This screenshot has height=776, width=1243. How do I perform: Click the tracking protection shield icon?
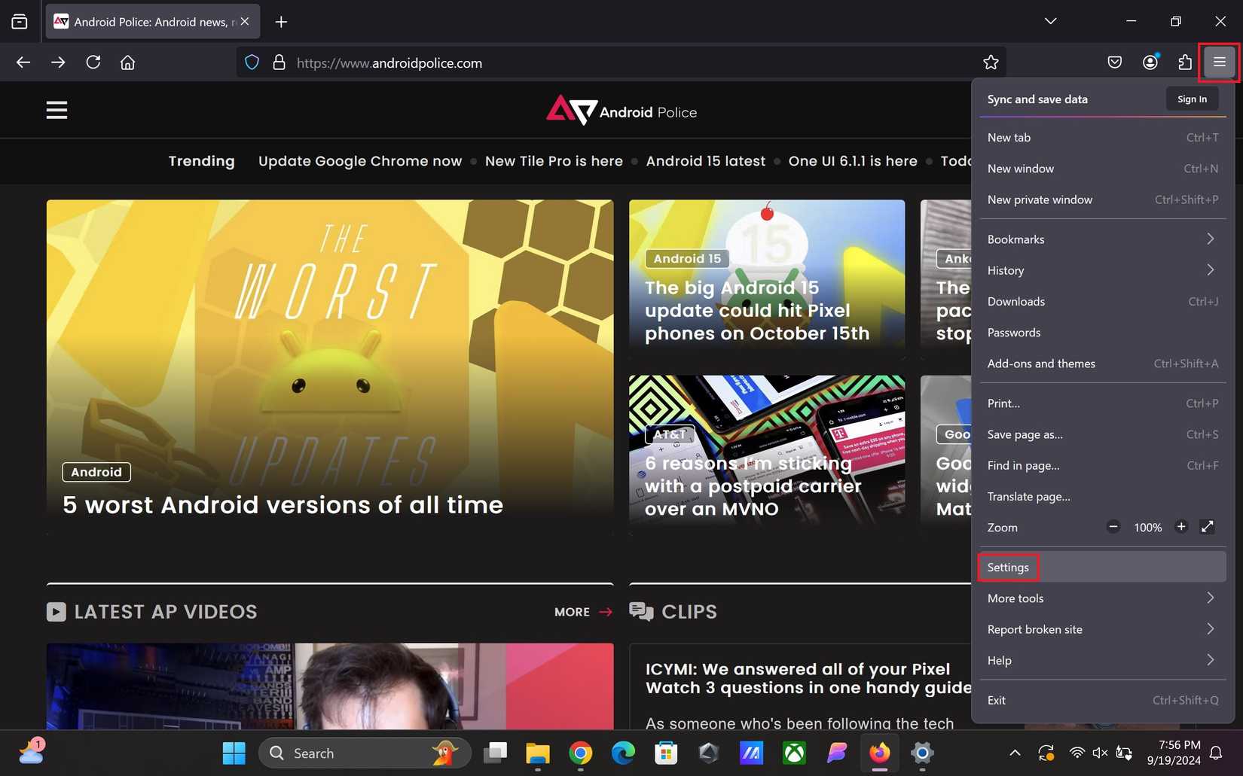click(252, 62)
